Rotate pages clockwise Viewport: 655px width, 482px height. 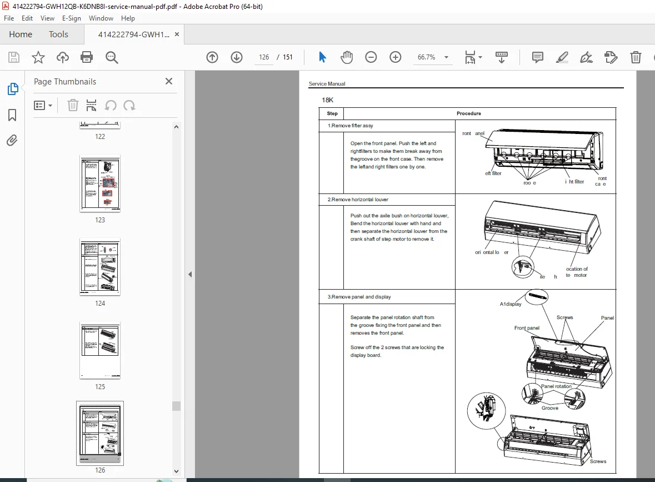coord(129,105)
